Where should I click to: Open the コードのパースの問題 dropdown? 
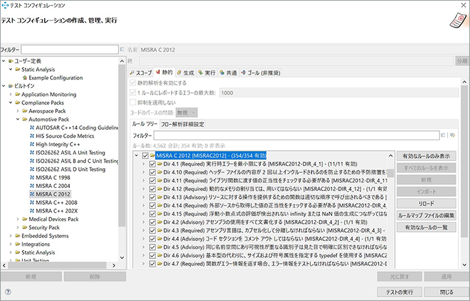[x=187, y=113]
